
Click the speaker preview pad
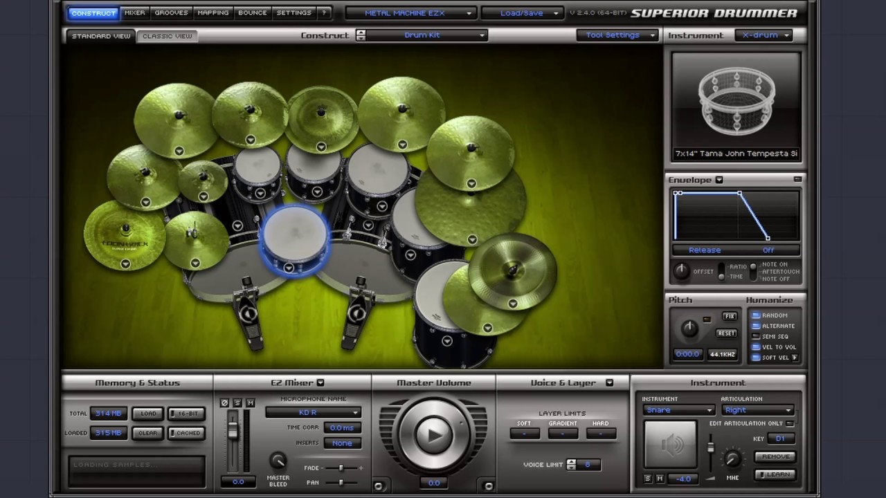pyautogui.click(x=670, y=445)
